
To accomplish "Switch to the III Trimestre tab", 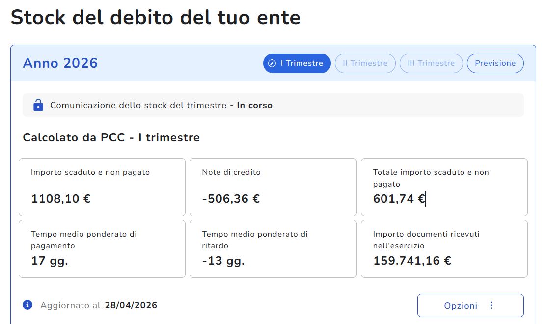I will [x=431, y=63].
